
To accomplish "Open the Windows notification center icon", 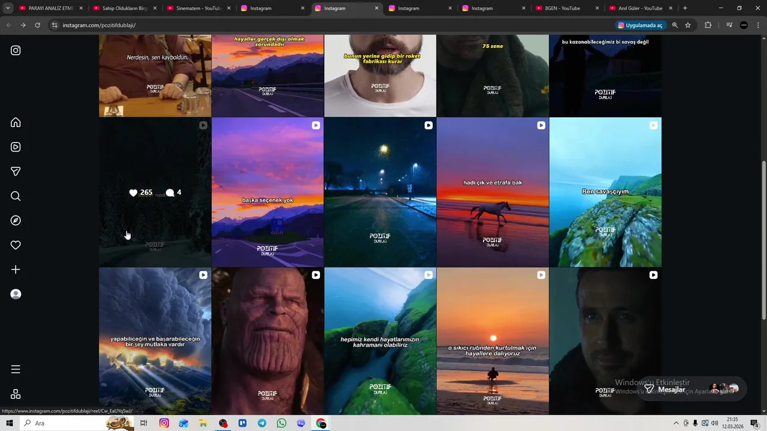I will coord(754,423).
